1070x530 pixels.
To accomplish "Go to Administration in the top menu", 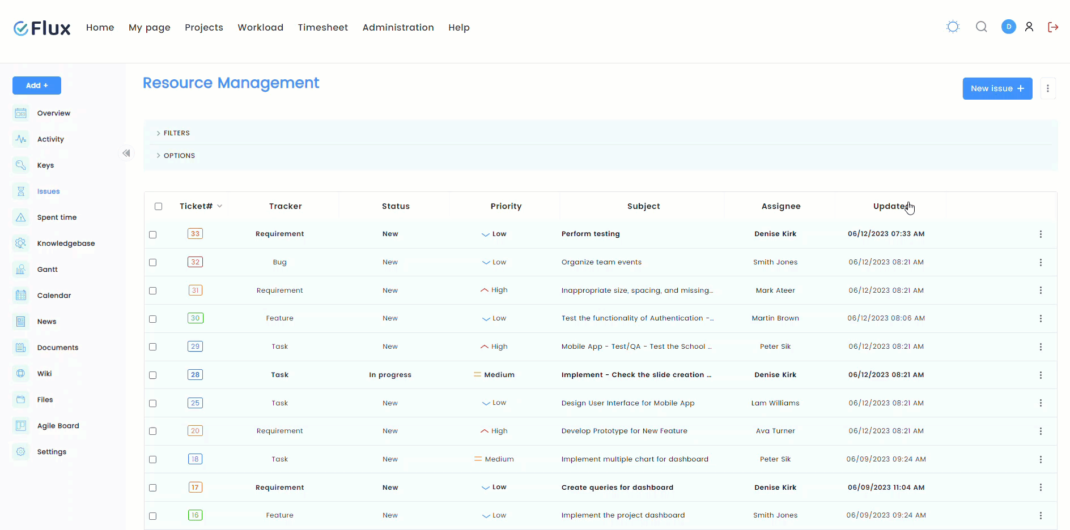I will click(398, 27).
